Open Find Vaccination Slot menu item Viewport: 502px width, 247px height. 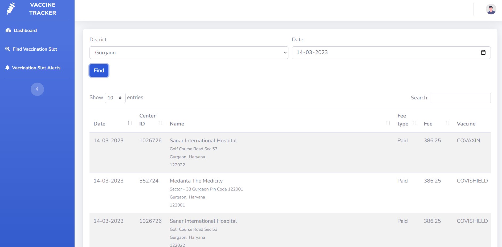(x=35, y=49)
